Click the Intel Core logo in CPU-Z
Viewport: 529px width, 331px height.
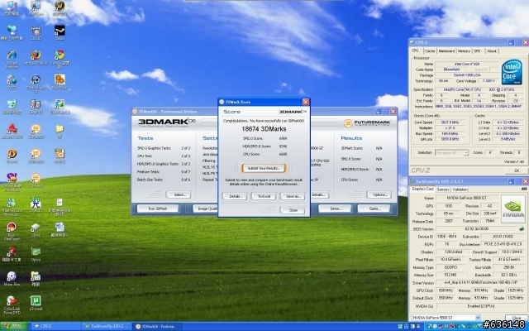[512, 72]
